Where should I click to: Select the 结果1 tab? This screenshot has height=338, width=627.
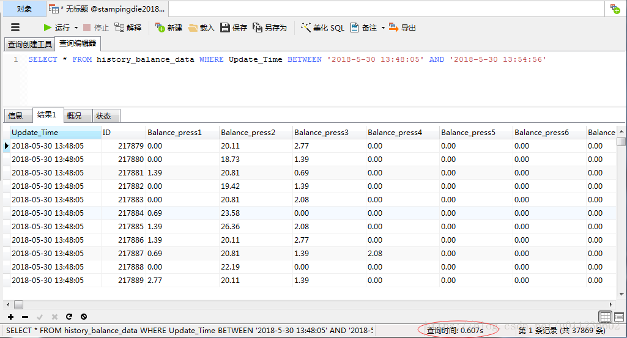point(48,115)
